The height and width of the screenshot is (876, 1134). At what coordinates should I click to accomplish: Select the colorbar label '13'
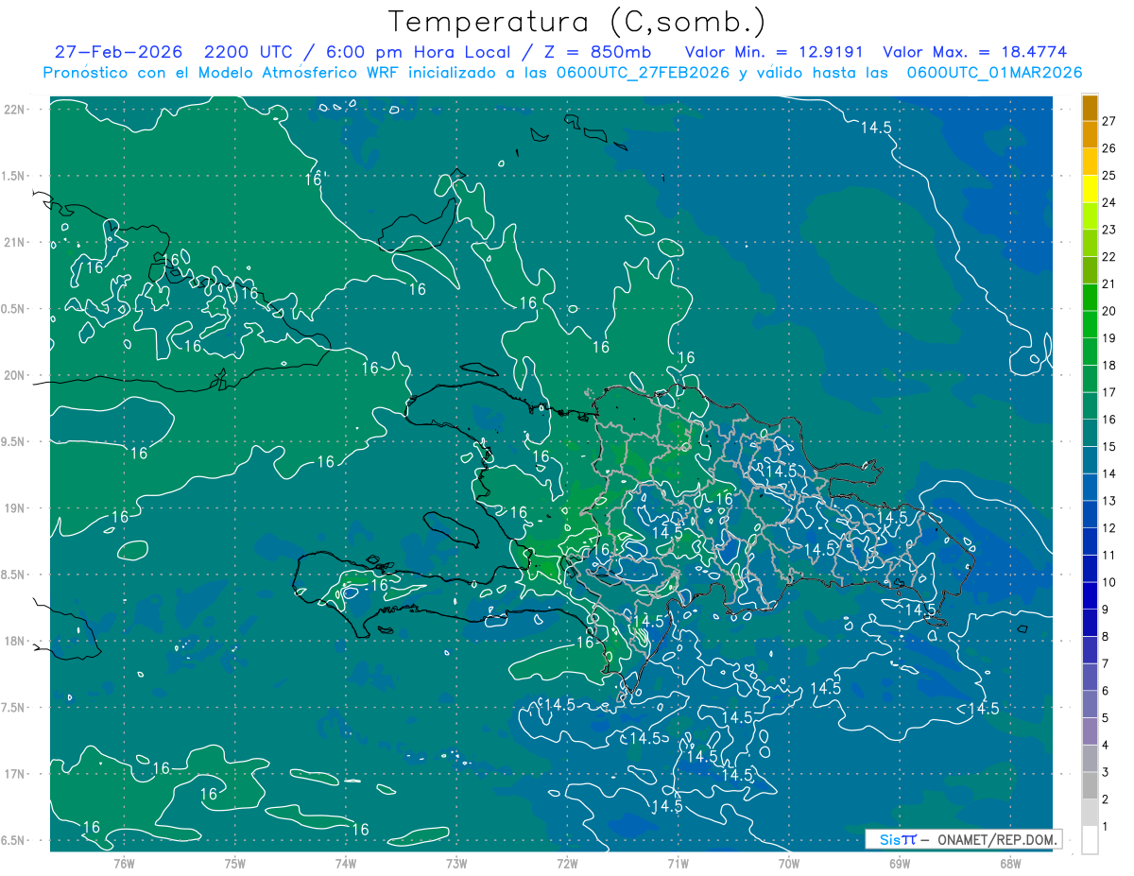click(x=1109, y=501)
